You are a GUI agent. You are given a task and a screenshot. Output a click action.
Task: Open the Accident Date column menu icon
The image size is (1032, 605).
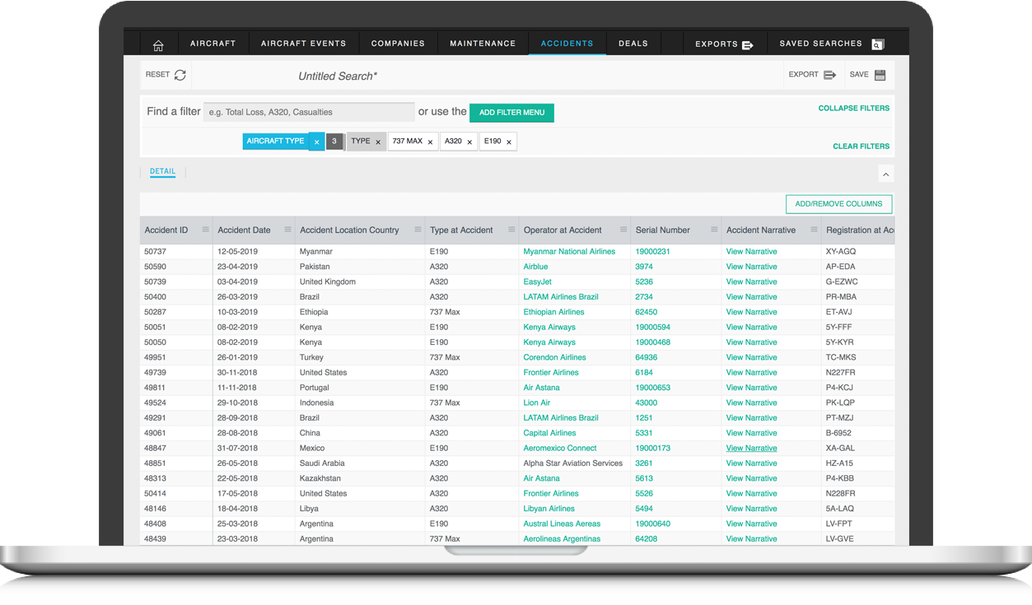[x=287, y=230]
